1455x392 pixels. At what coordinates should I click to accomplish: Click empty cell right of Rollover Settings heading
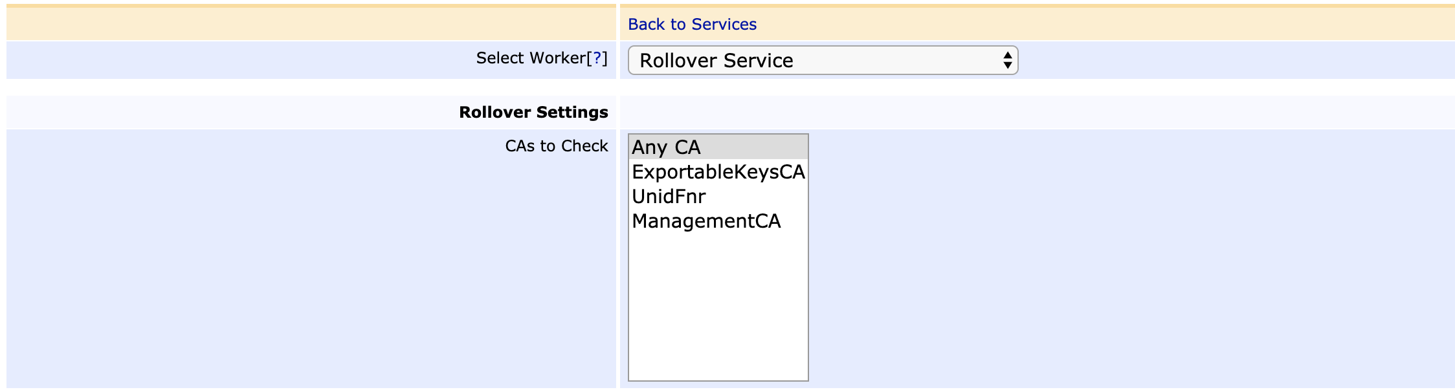pyautogui.click(x=1036, y=113)
